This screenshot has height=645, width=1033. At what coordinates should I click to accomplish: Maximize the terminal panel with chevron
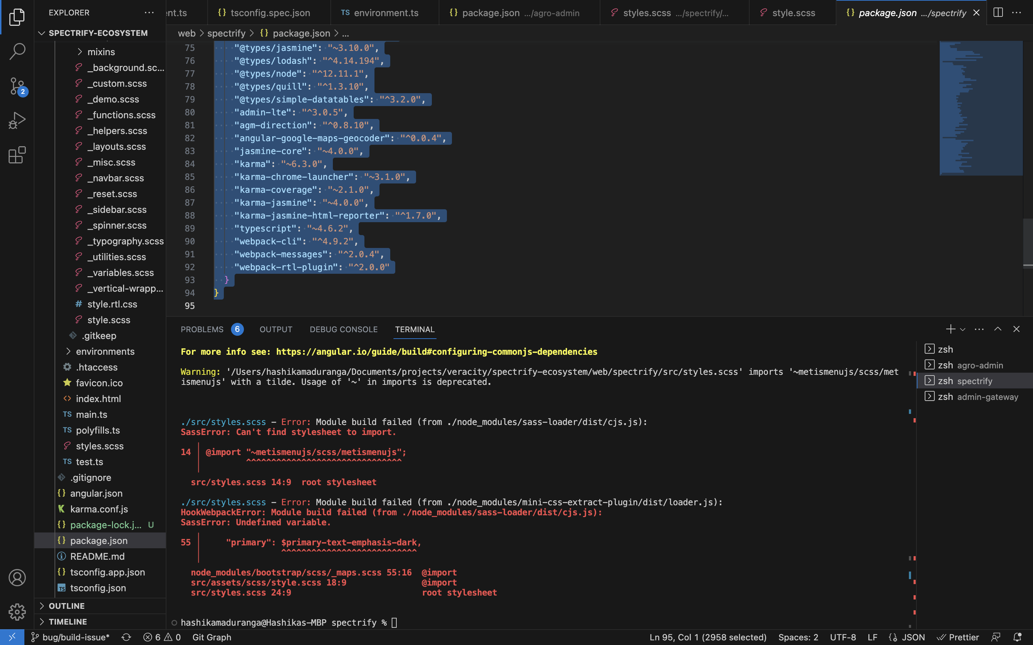998,329
